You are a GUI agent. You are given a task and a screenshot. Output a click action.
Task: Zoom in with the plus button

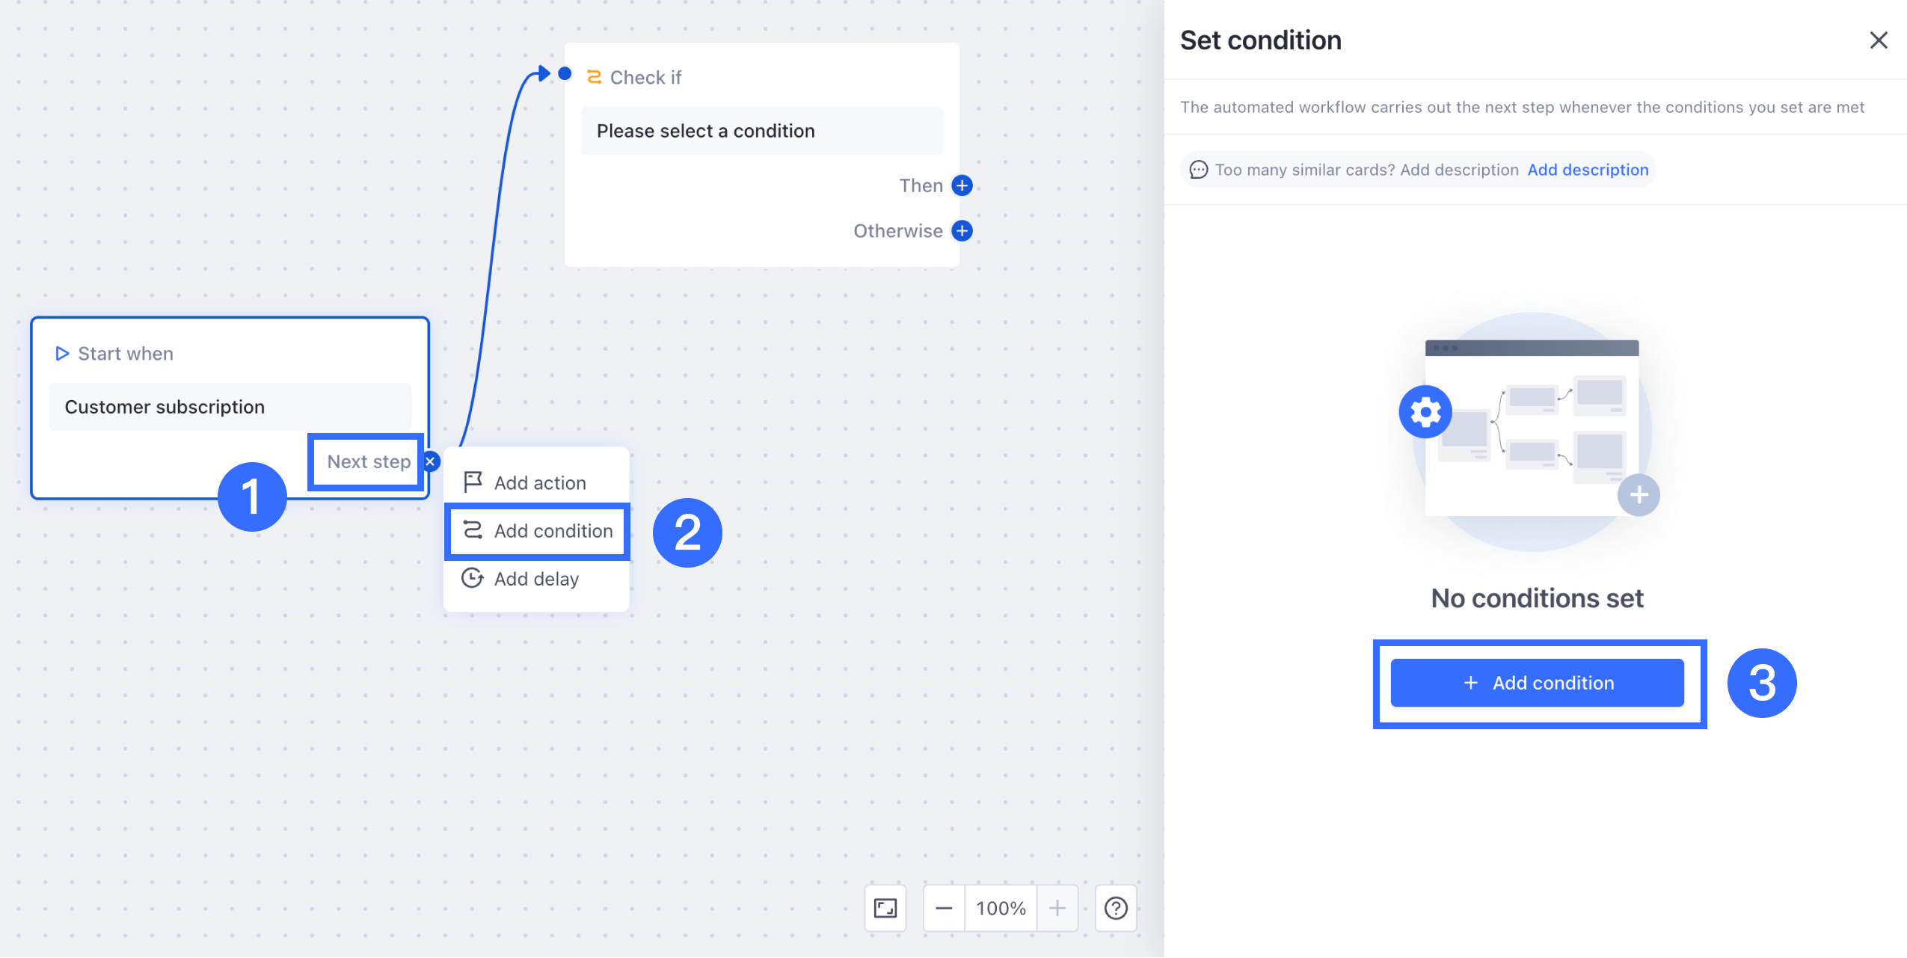[1057, 908]
